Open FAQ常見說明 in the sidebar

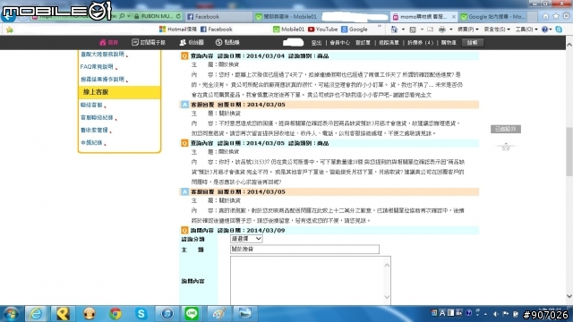click(97, 67)
